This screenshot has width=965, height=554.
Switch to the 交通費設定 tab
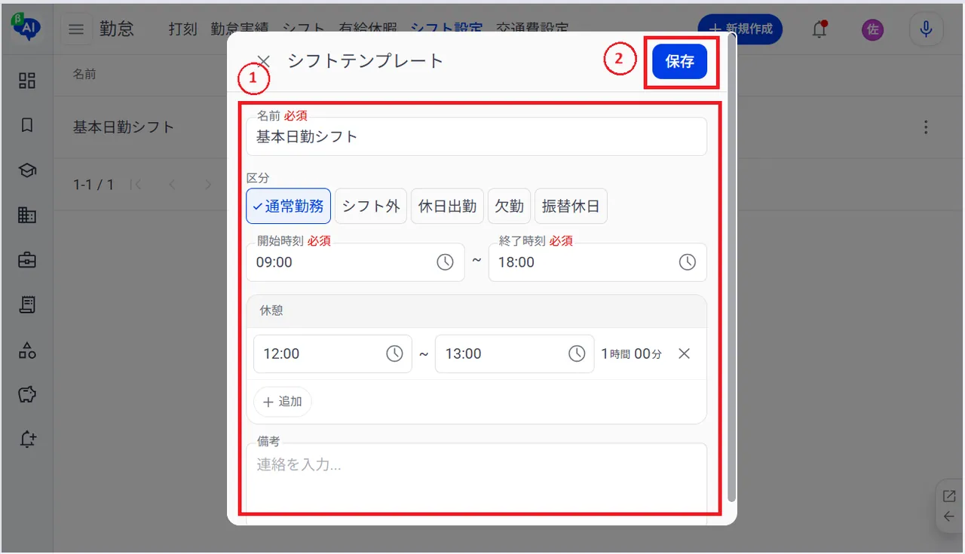(532, 29)
